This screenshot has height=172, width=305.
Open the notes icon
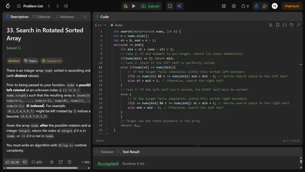pyautogui.click(x=170, y=6)
